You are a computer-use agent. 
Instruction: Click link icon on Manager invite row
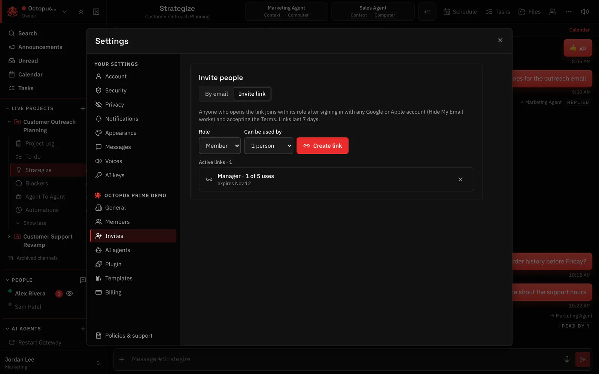click(x=209, y=180)
